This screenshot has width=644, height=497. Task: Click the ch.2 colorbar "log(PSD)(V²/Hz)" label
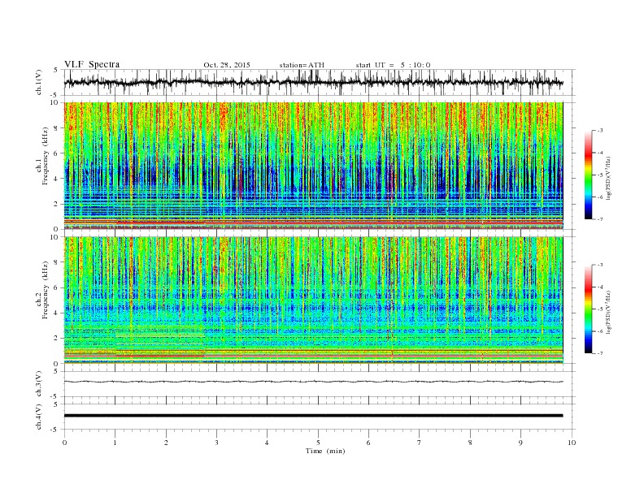point(608,312)
